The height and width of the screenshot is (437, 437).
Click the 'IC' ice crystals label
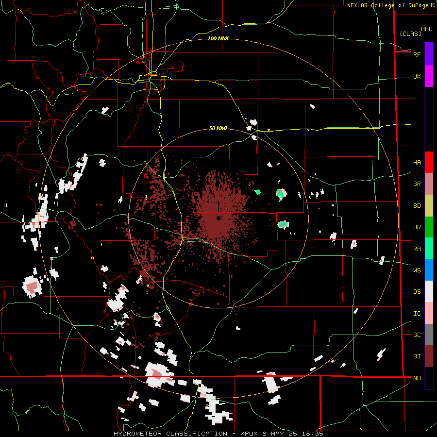click(x=417, y=314)
